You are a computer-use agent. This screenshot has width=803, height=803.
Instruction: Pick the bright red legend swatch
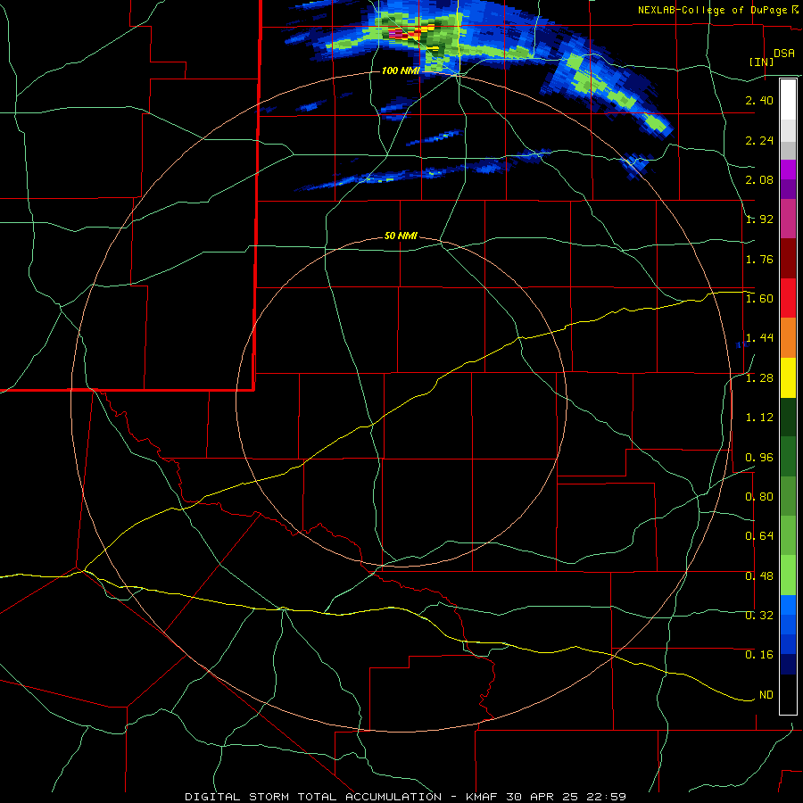click(788, 298)
